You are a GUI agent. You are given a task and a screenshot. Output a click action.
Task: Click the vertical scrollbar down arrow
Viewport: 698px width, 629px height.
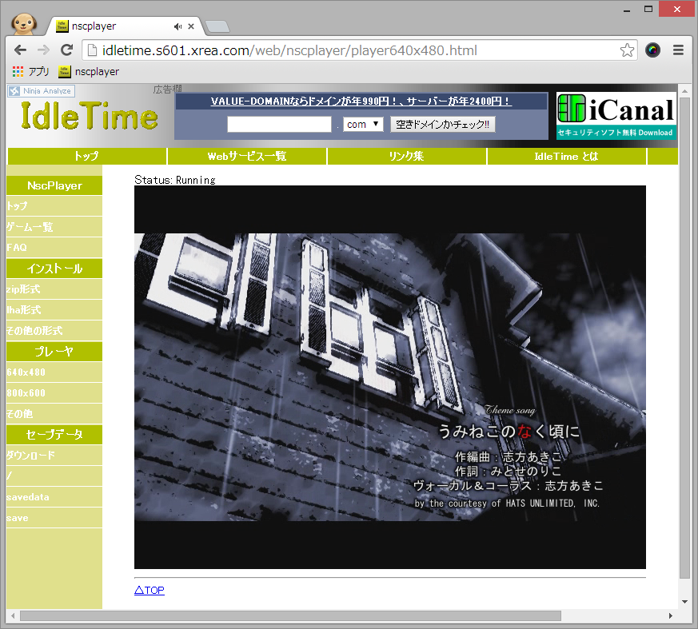click(x=684, y=602)
